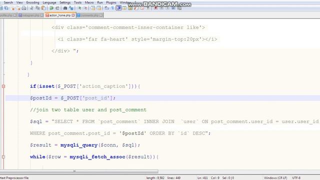The height and width of the screenshot is (180, 320).
Task: Collapse the while loop fold marker
Action: click(3, 157)
